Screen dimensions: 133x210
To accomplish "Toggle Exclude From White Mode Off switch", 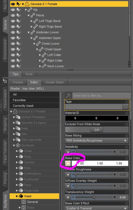I will pos(97,130).
